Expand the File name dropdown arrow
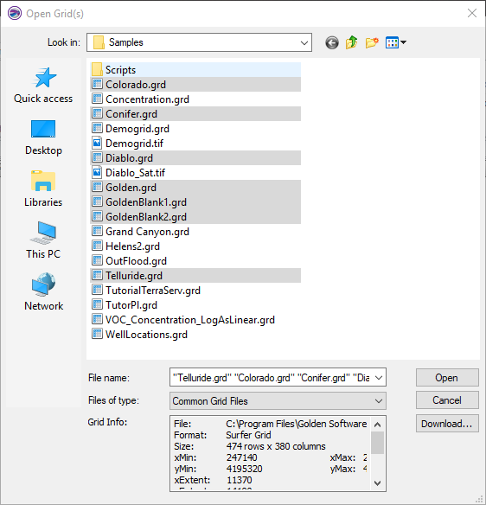The height and width of the screenshot is (505, 486). click(379, 378)
